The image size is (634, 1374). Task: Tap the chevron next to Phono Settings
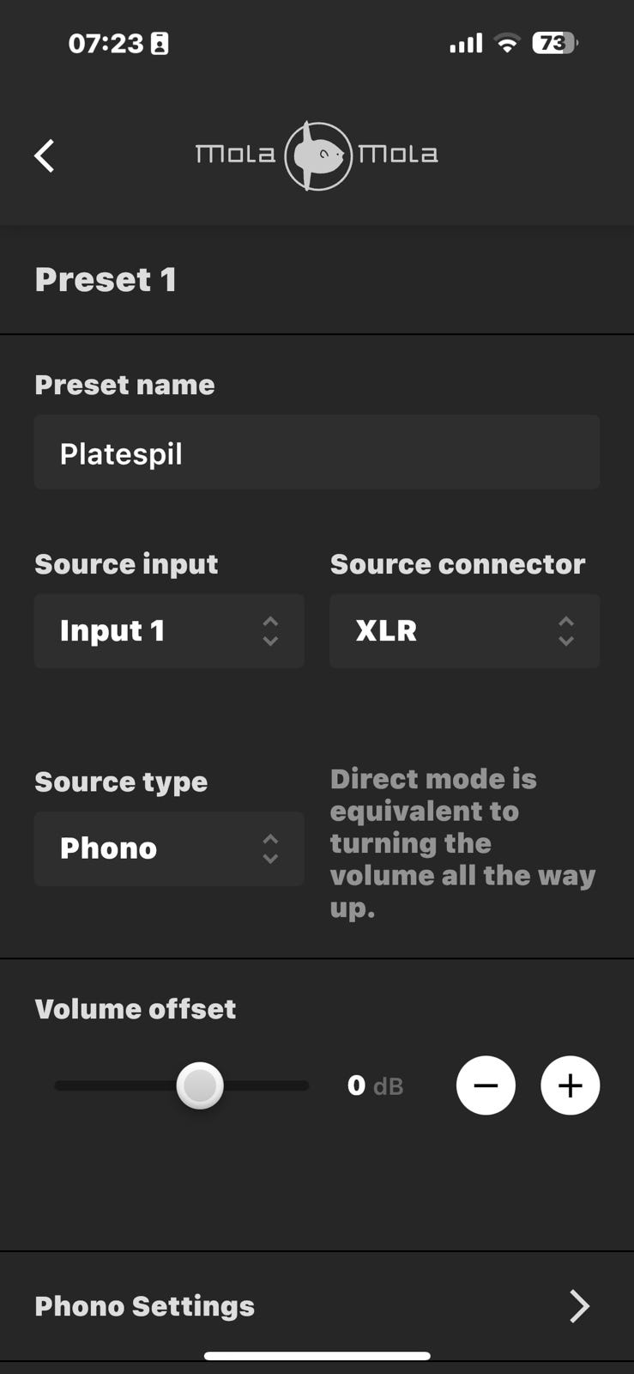(x=580, y=1306)
